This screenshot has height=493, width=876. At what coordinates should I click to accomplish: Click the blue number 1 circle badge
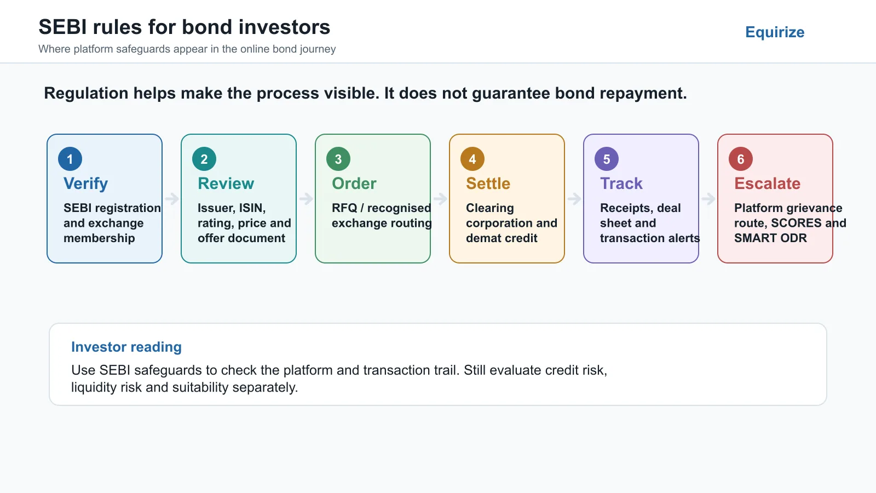70,159
